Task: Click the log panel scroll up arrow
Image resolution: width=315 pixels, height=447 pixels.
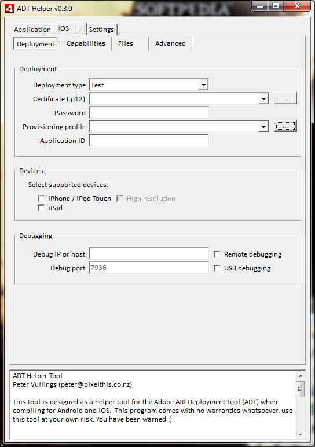Action: (301, 375)
